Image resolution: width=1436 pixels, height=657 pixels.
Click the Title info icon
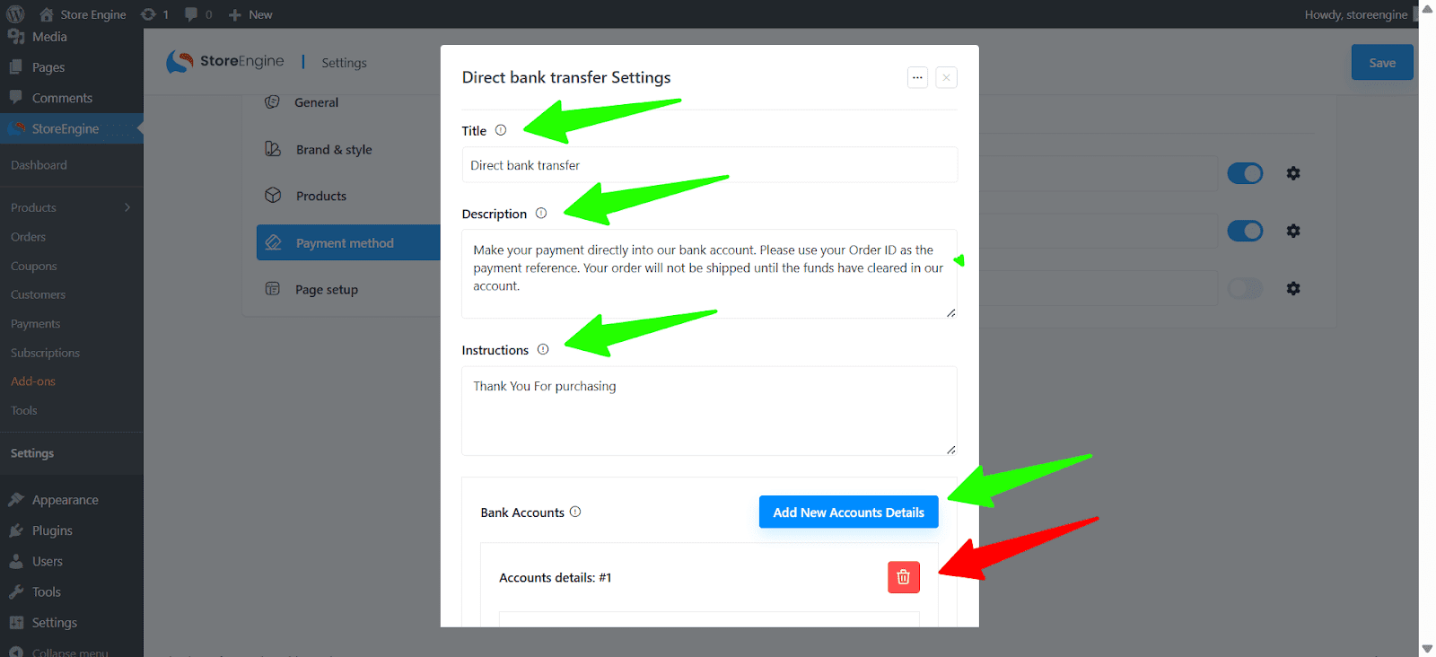click(x=501, y=130)
